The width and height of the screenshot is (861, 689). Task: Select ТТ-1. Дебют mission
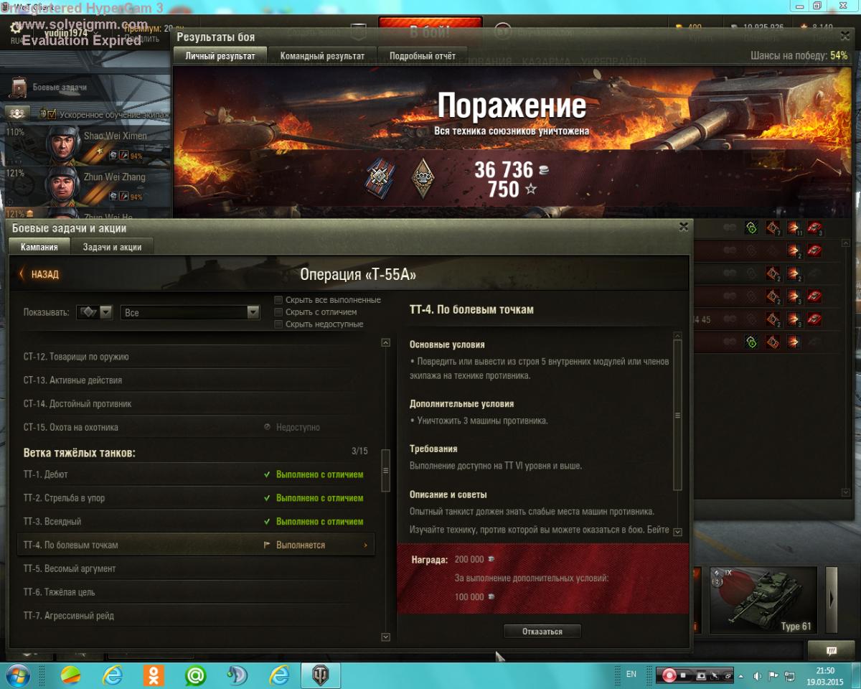(x=195, y=474)
